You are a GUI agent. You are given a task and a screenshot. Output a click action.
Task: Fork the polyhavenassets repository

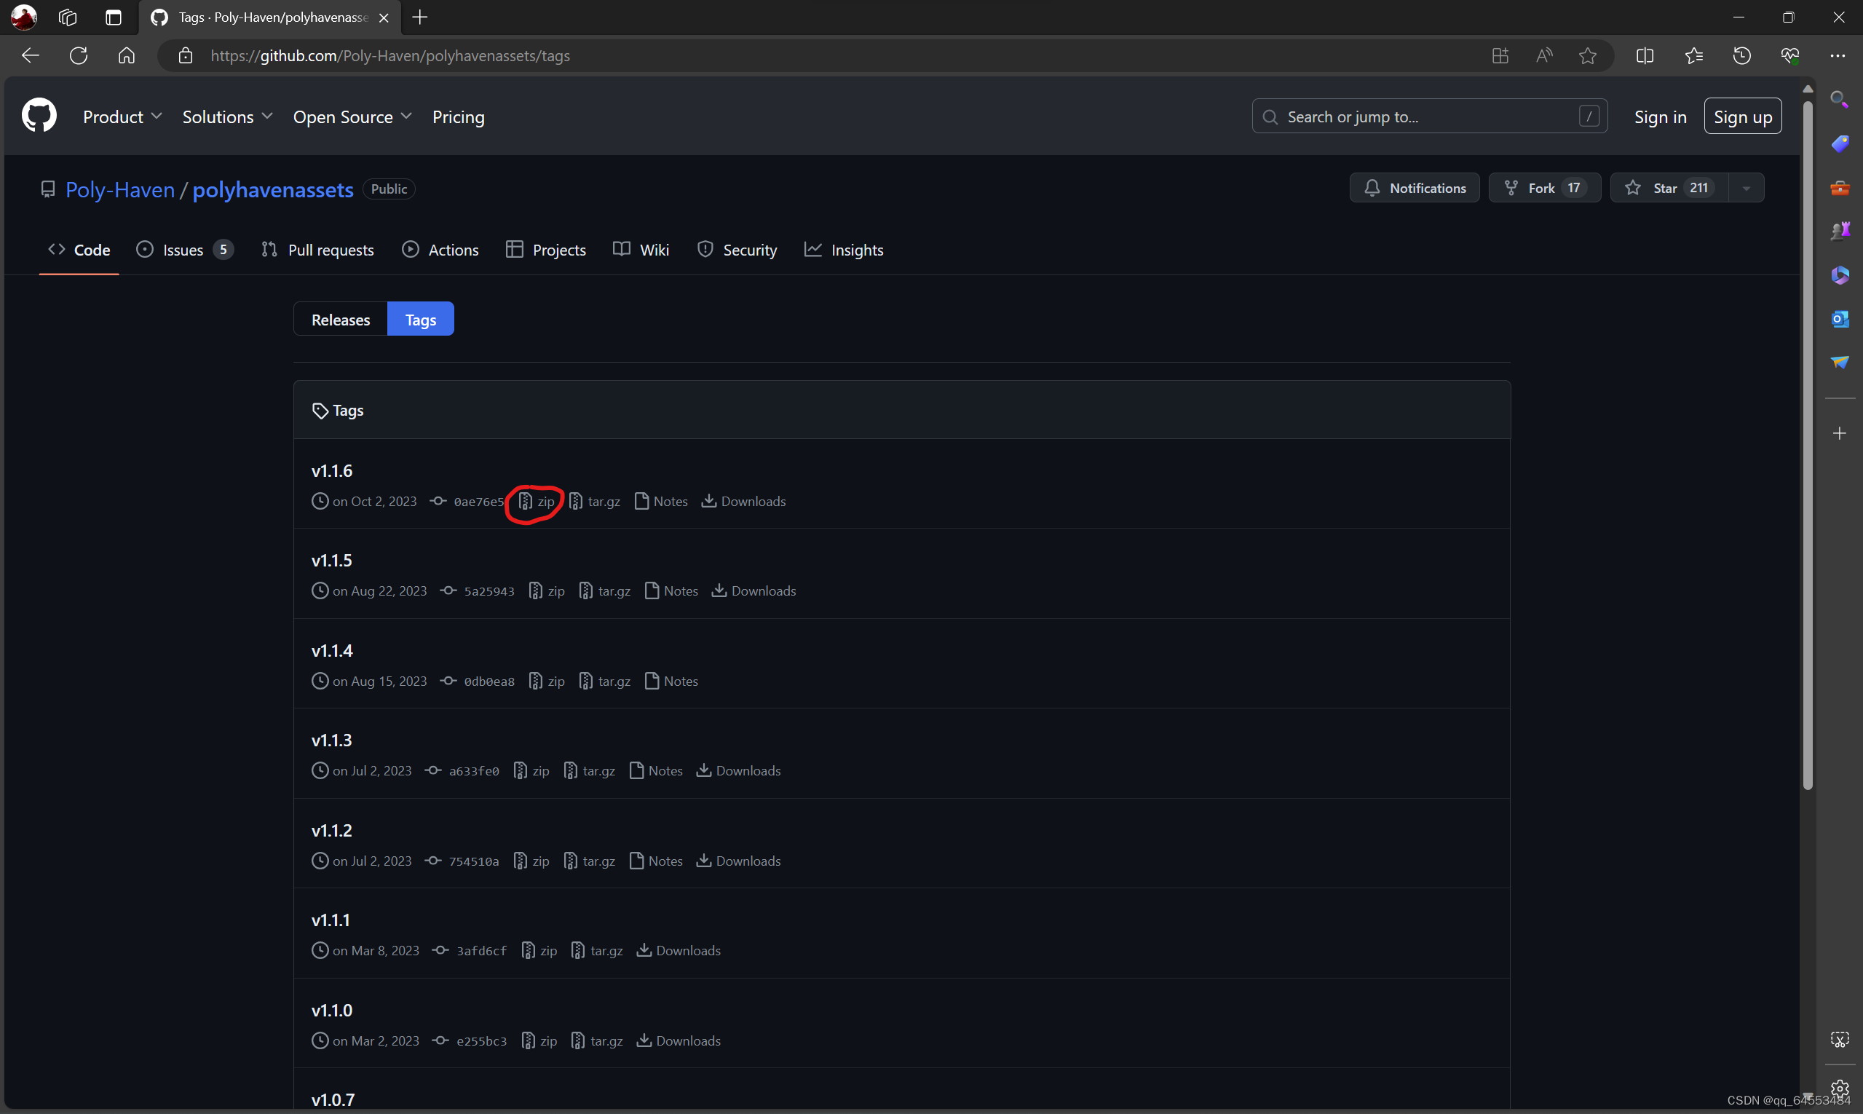[x=1544, y=188]
